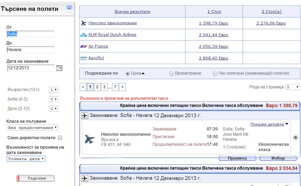Click the Избор button
Viewport: 301px width, 186px height.
click(x=278, y=158)
